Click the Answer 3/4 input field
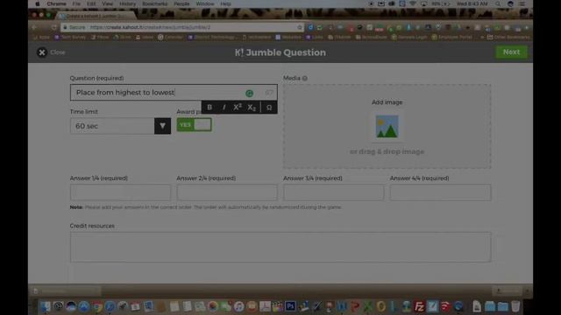The width and height of the screenshot is (561, 315). tap(333, 192)
